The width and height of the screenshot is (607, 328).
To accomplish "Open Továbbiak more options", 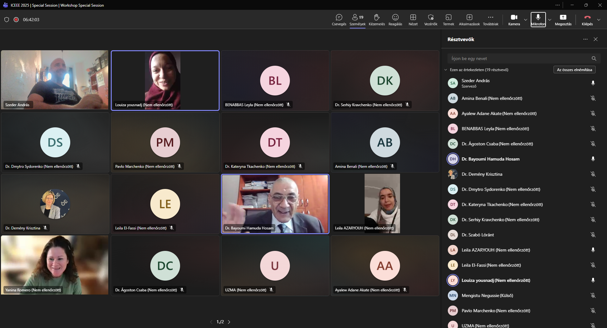I will (491, 20).
